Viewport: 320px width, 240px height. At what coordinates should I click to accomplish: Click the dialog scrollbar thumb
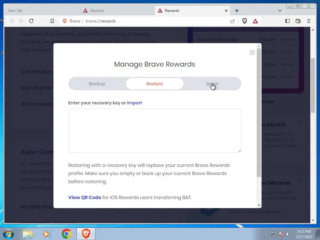pyautogui.click(x=259, y=112)
